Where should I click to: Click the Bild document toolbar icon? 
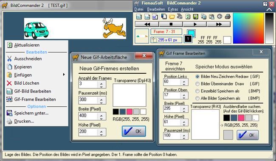(x=139, y=17)
